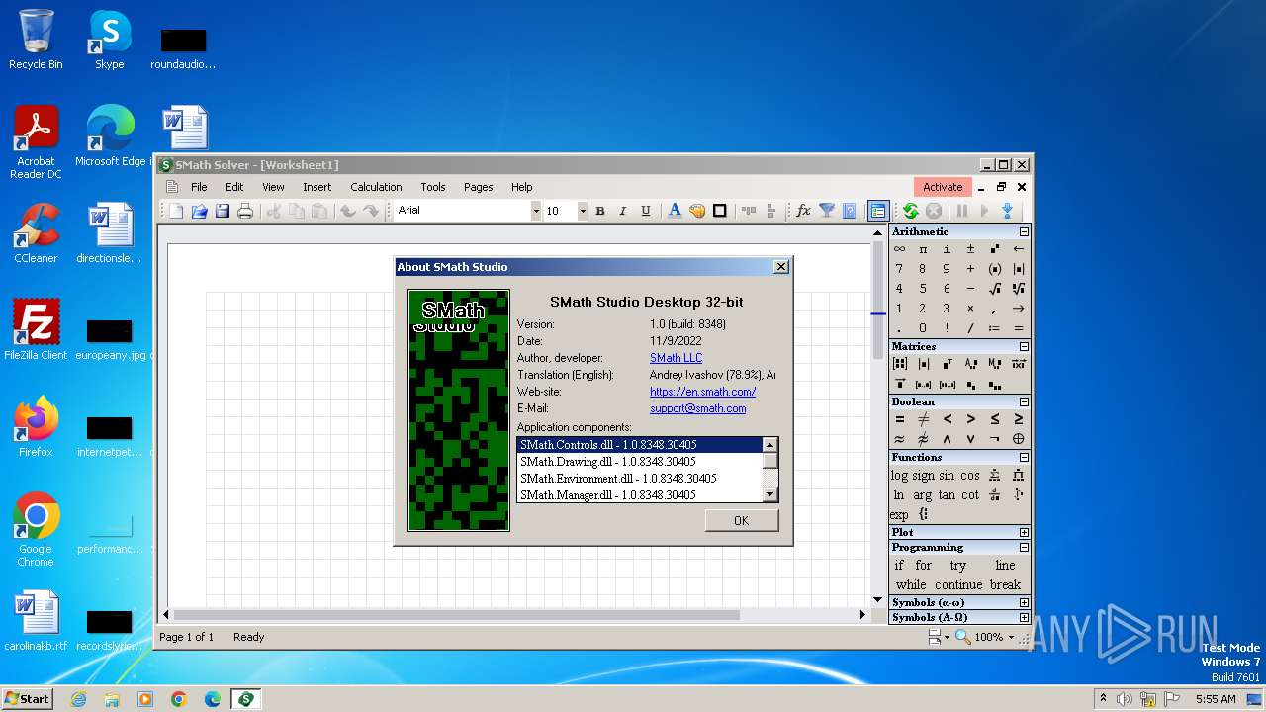Expand the Symbols (α-ω) panel
1266x712 pixels.
tap(1024, 603)
